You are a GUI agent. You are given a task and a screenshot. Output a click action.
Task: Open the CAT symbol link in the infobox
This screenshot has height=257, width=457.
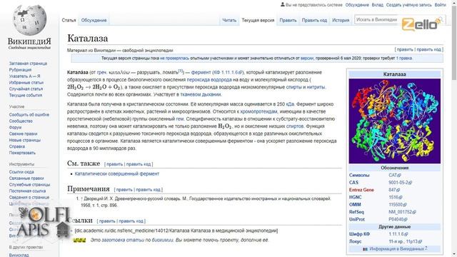395,175
